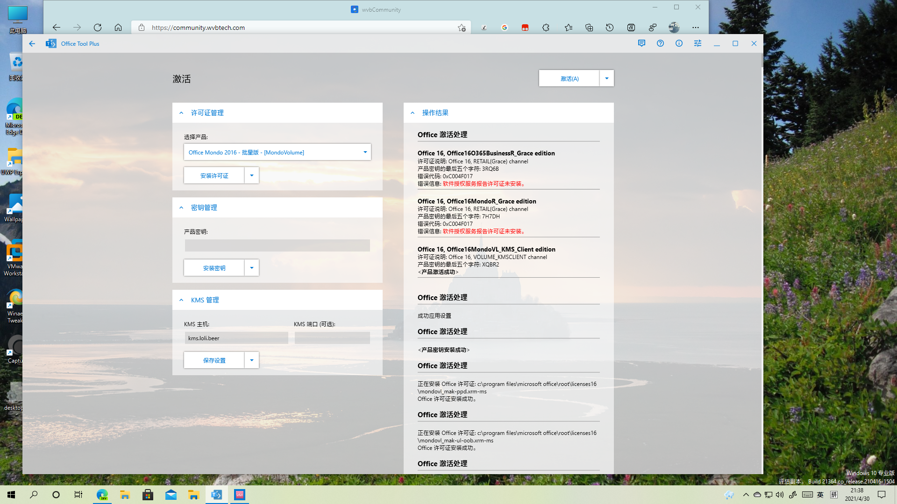Click the 产品激活成功 result text
897x504 pixels.
pos(438,272)
